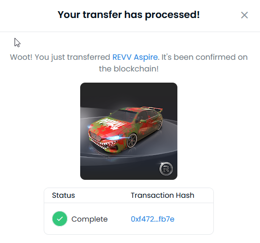
Task: Click the car's glowing blue headlight
Action: [x=113, y=138]
